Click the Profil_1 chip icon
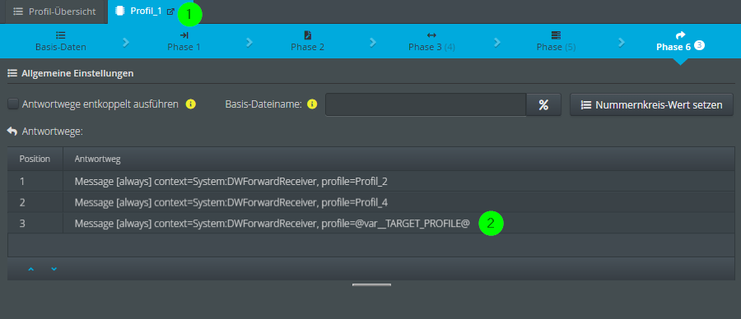Image resolution: width=741 pixels, height=319 pixels. 119,12
